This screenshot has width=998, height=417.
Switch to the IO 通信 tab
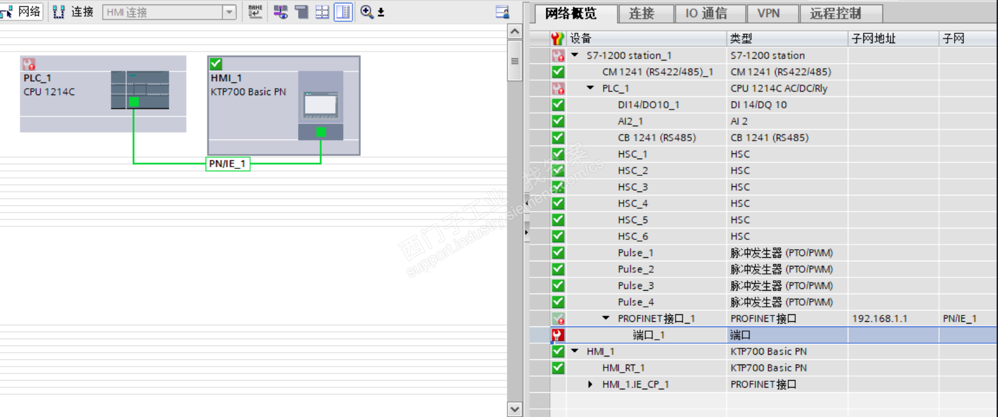point(706,13)
